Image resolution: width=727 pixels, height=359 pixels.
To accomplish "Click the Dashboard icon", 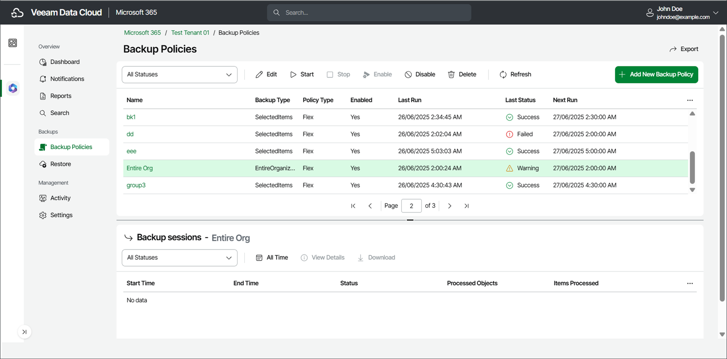I will click(x=43, y=62).
